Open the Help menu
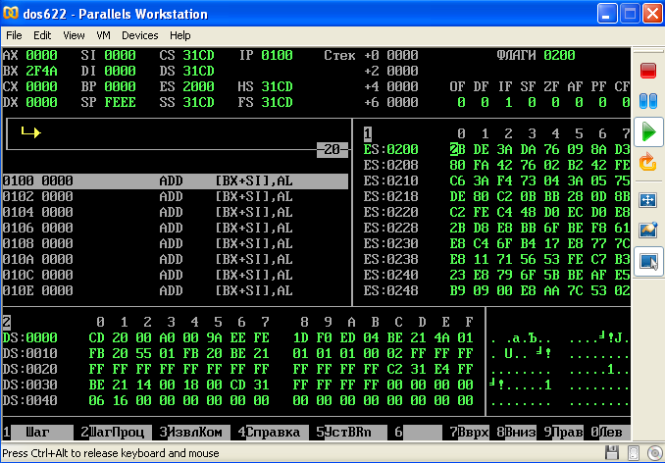Image resolution: width=665 pixels, height=463 pixels. click(x=180, y=35)
